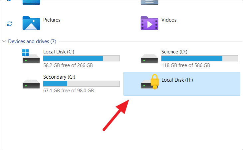
Task: Click the C: drive storage usage bar
Action: tap(82, 58)
